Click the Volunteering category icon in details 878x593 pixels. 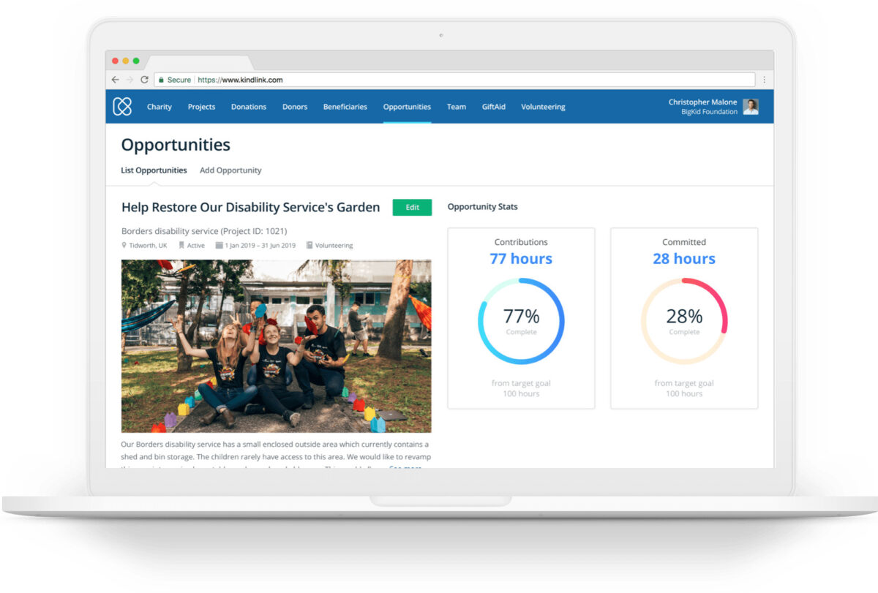click(x=309, y=246)
